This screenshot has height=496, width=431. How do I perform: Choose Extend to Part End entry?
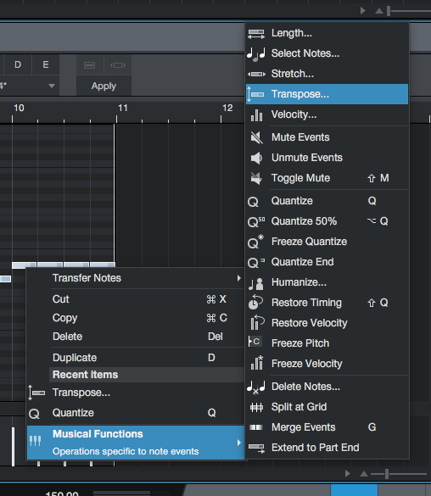[327, 448]
